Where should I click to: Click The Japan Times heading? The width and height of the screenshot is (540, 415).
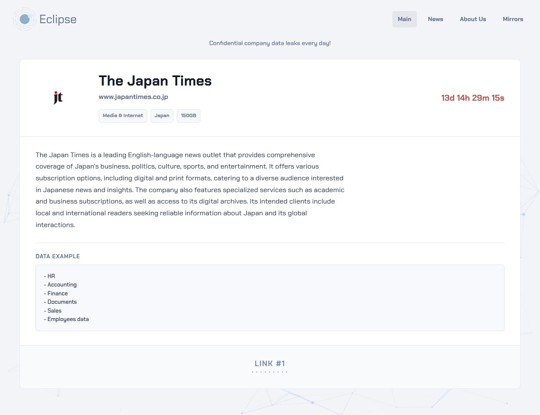[x=155, y=81]
